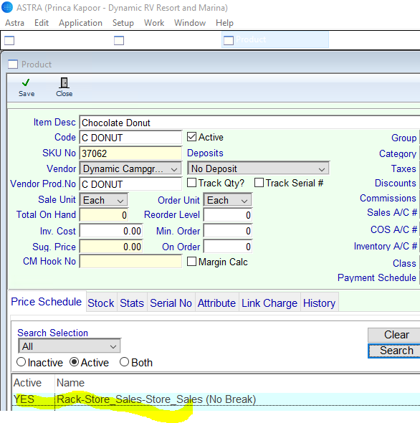Enable the Margin Calc checkbox
This screenshot has width=420, height=423.
pyautogui.click(x=191, y=262)
